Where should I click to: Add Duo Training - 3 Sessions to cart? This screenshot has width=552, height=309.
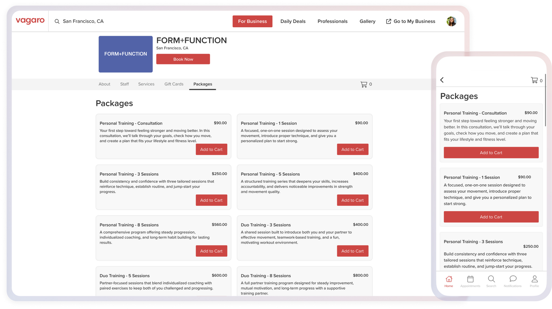(353, 251)
